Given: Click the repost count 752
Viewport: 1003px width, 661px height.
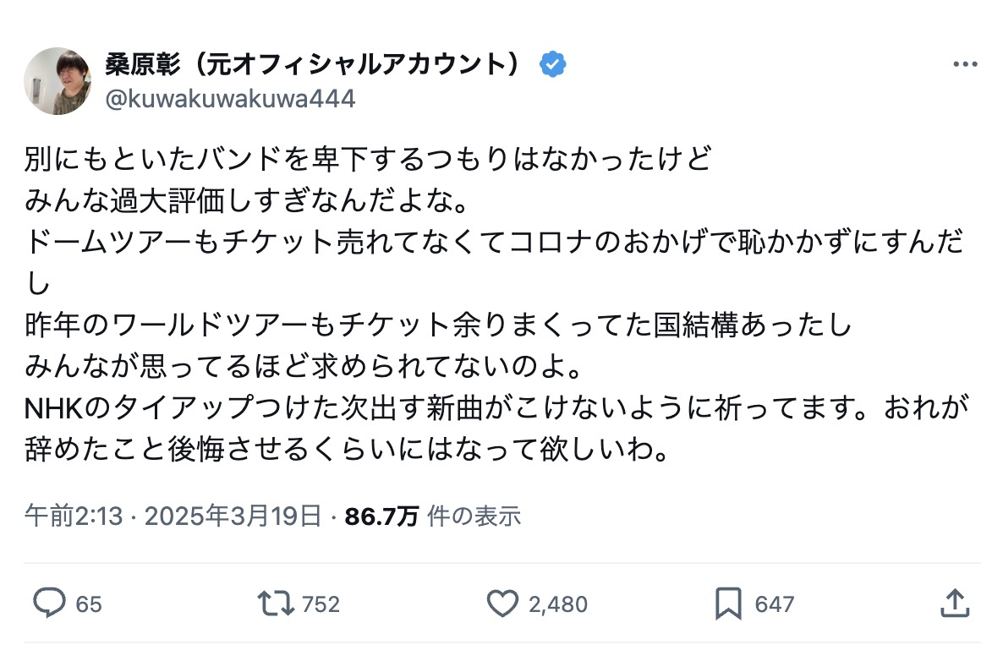Looking at the screenshot, I should coord(321,604).
